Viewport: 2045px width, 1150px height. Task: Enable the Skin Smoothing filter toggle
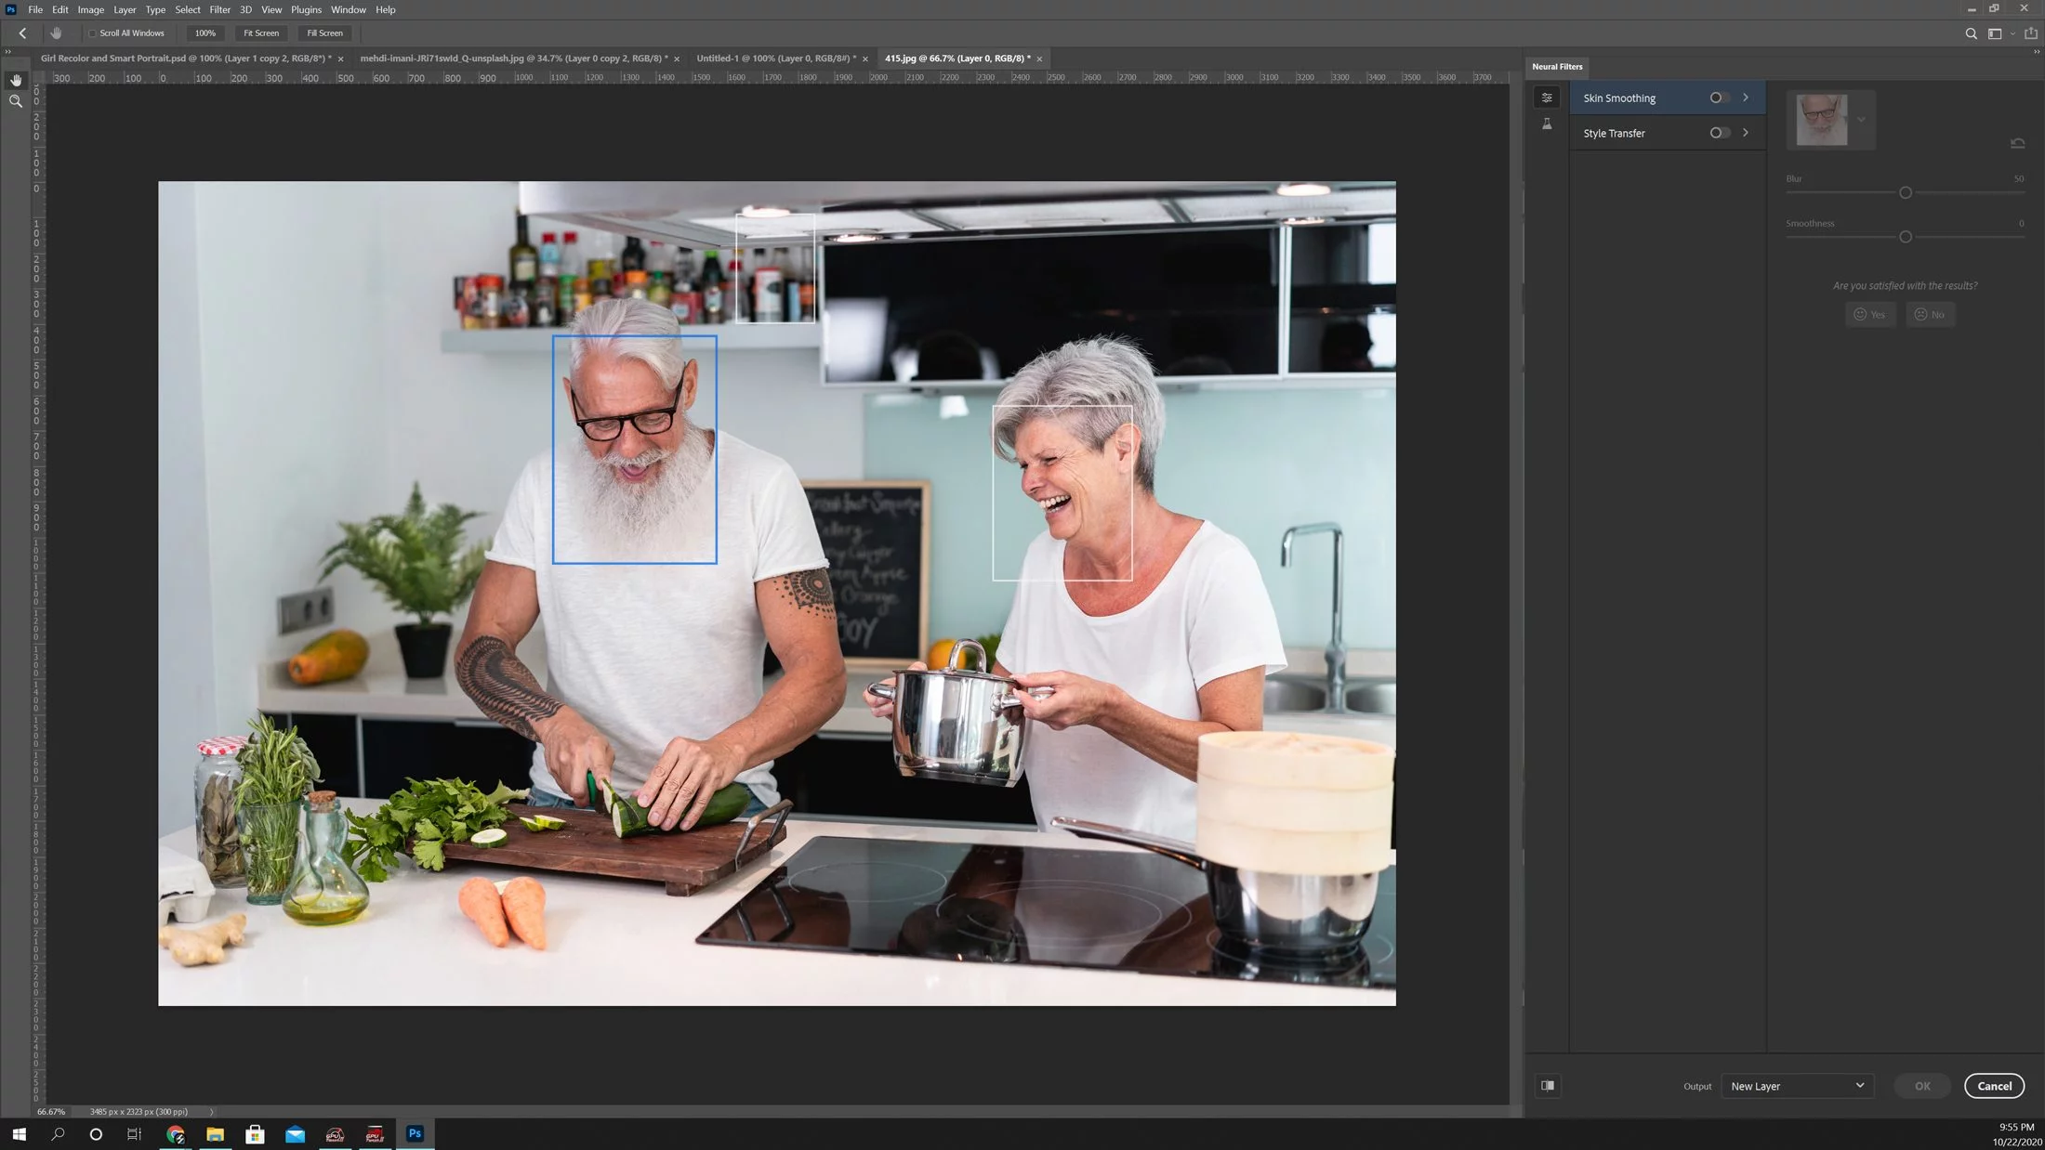tap(1720, 98)
